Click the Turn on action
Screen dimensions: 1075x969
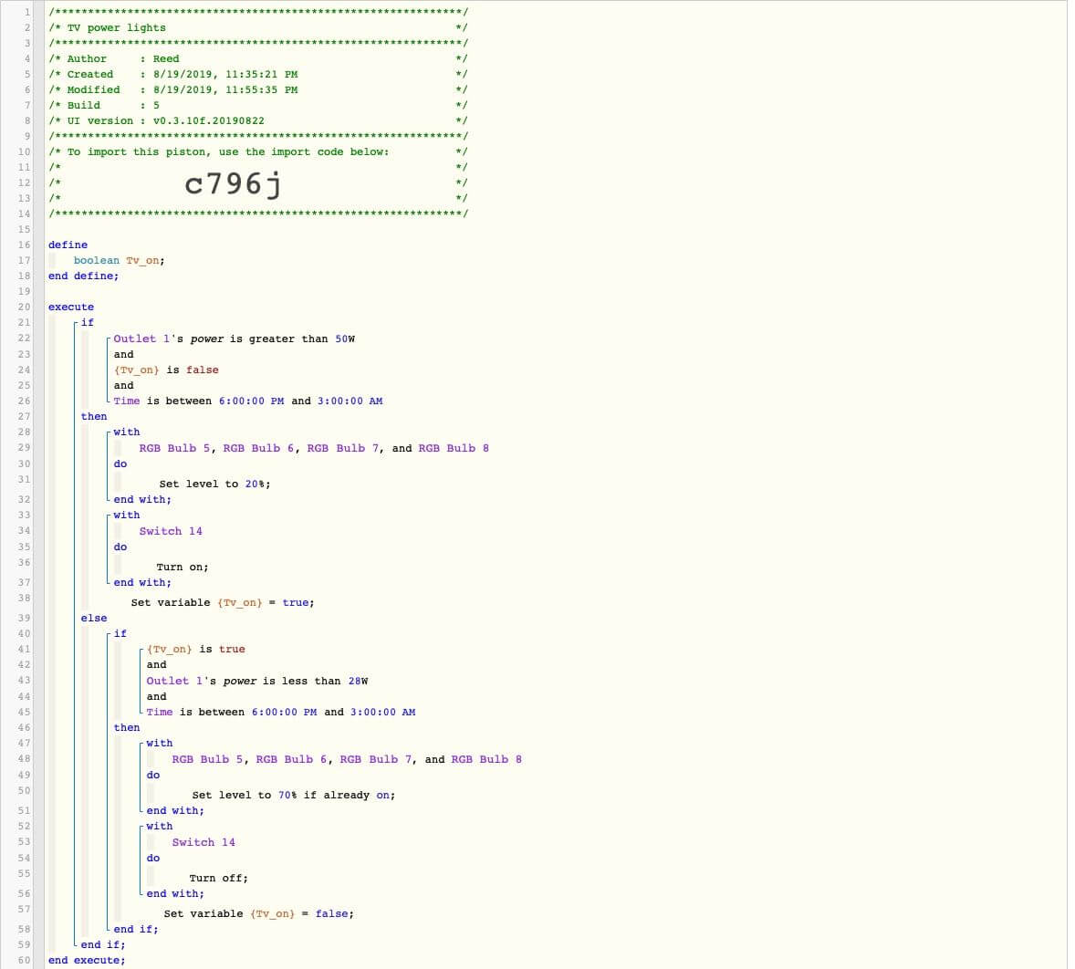[x=183, y=567]
